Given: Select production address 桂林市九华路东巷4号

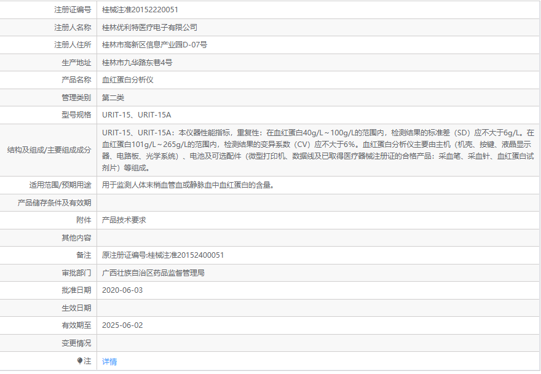Looking at the screenshot, I should pyautogui.click(x=137, y=63).
